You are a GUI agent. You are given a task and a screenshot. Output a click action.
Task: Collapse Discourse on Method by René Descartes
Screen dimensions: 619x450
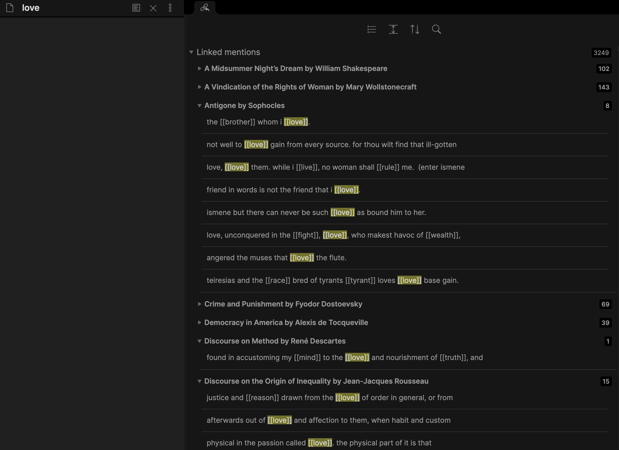coord(199,341)
